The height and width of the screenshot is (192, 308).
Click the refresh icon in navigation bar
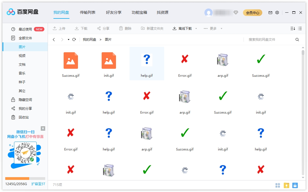pos(74,39)
